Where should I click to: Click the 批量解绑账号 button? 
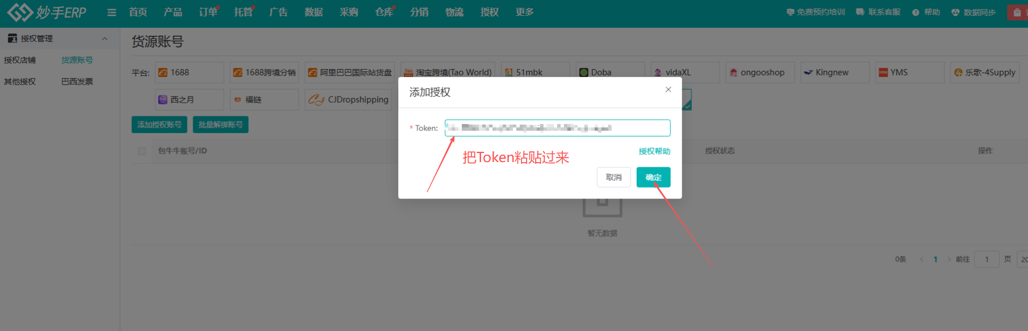[x=220, y=125]
